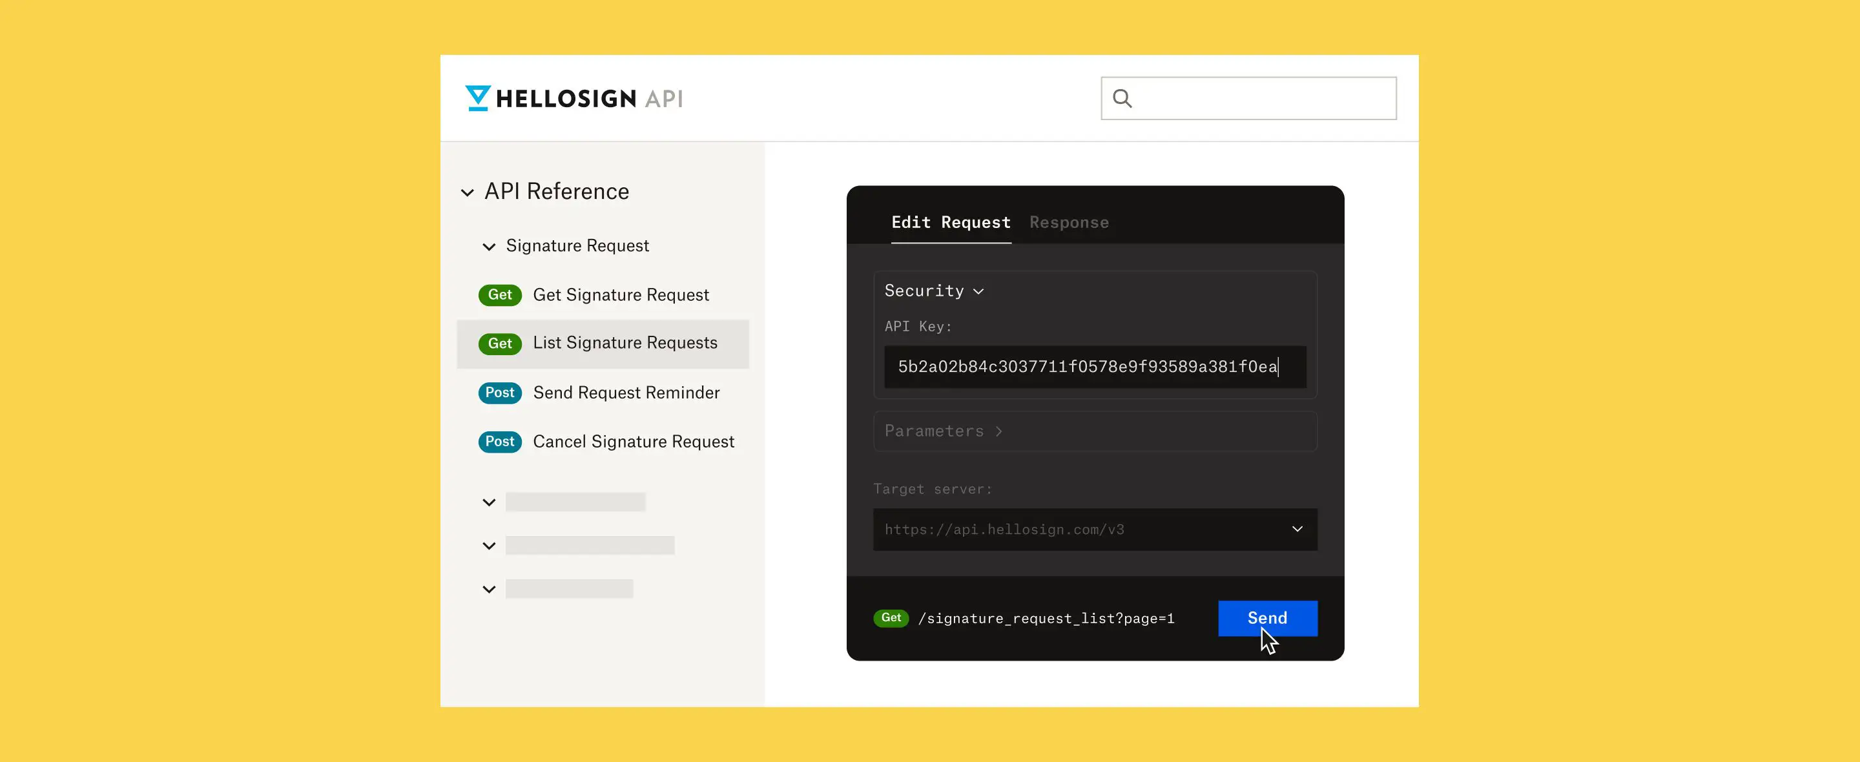
Task: Toggle the second blurred sidebar expander
Action: pyautogui.click(x=490, y=545)
